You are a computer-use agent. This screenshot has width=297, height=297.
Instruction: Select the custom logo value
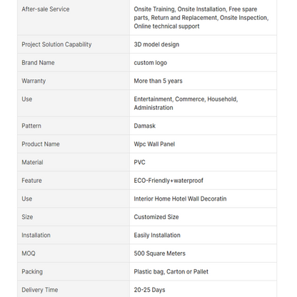point(151,63)
